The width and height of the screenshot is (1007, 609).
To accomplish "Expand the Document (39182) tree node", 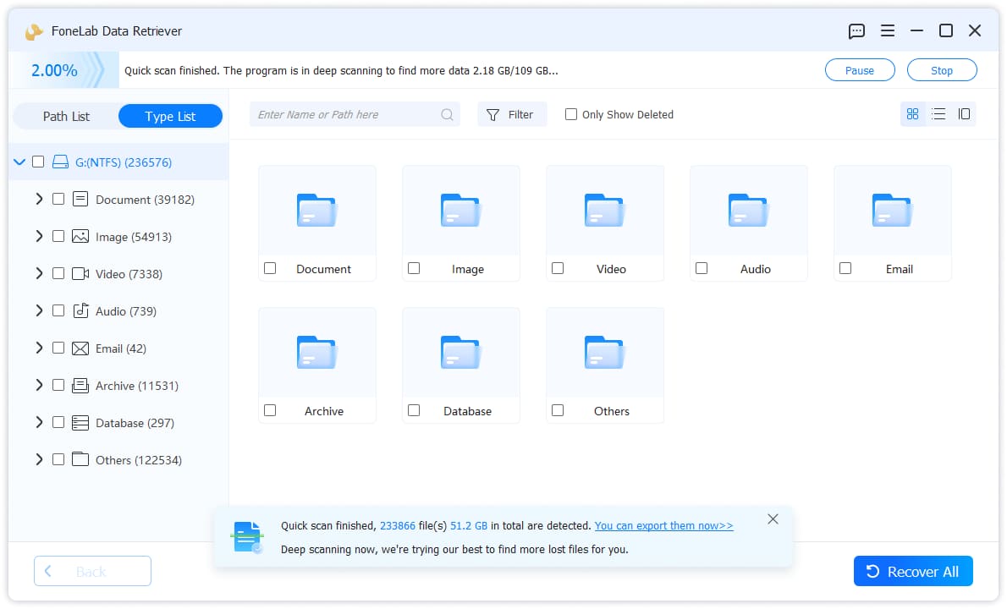I will tap(39, 199).
